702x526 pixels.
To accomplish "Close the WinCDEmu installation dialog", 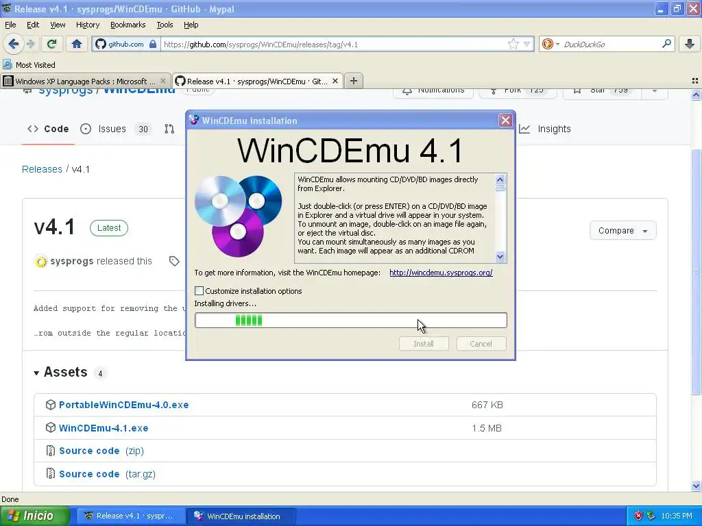I will [x=505, y=121].
